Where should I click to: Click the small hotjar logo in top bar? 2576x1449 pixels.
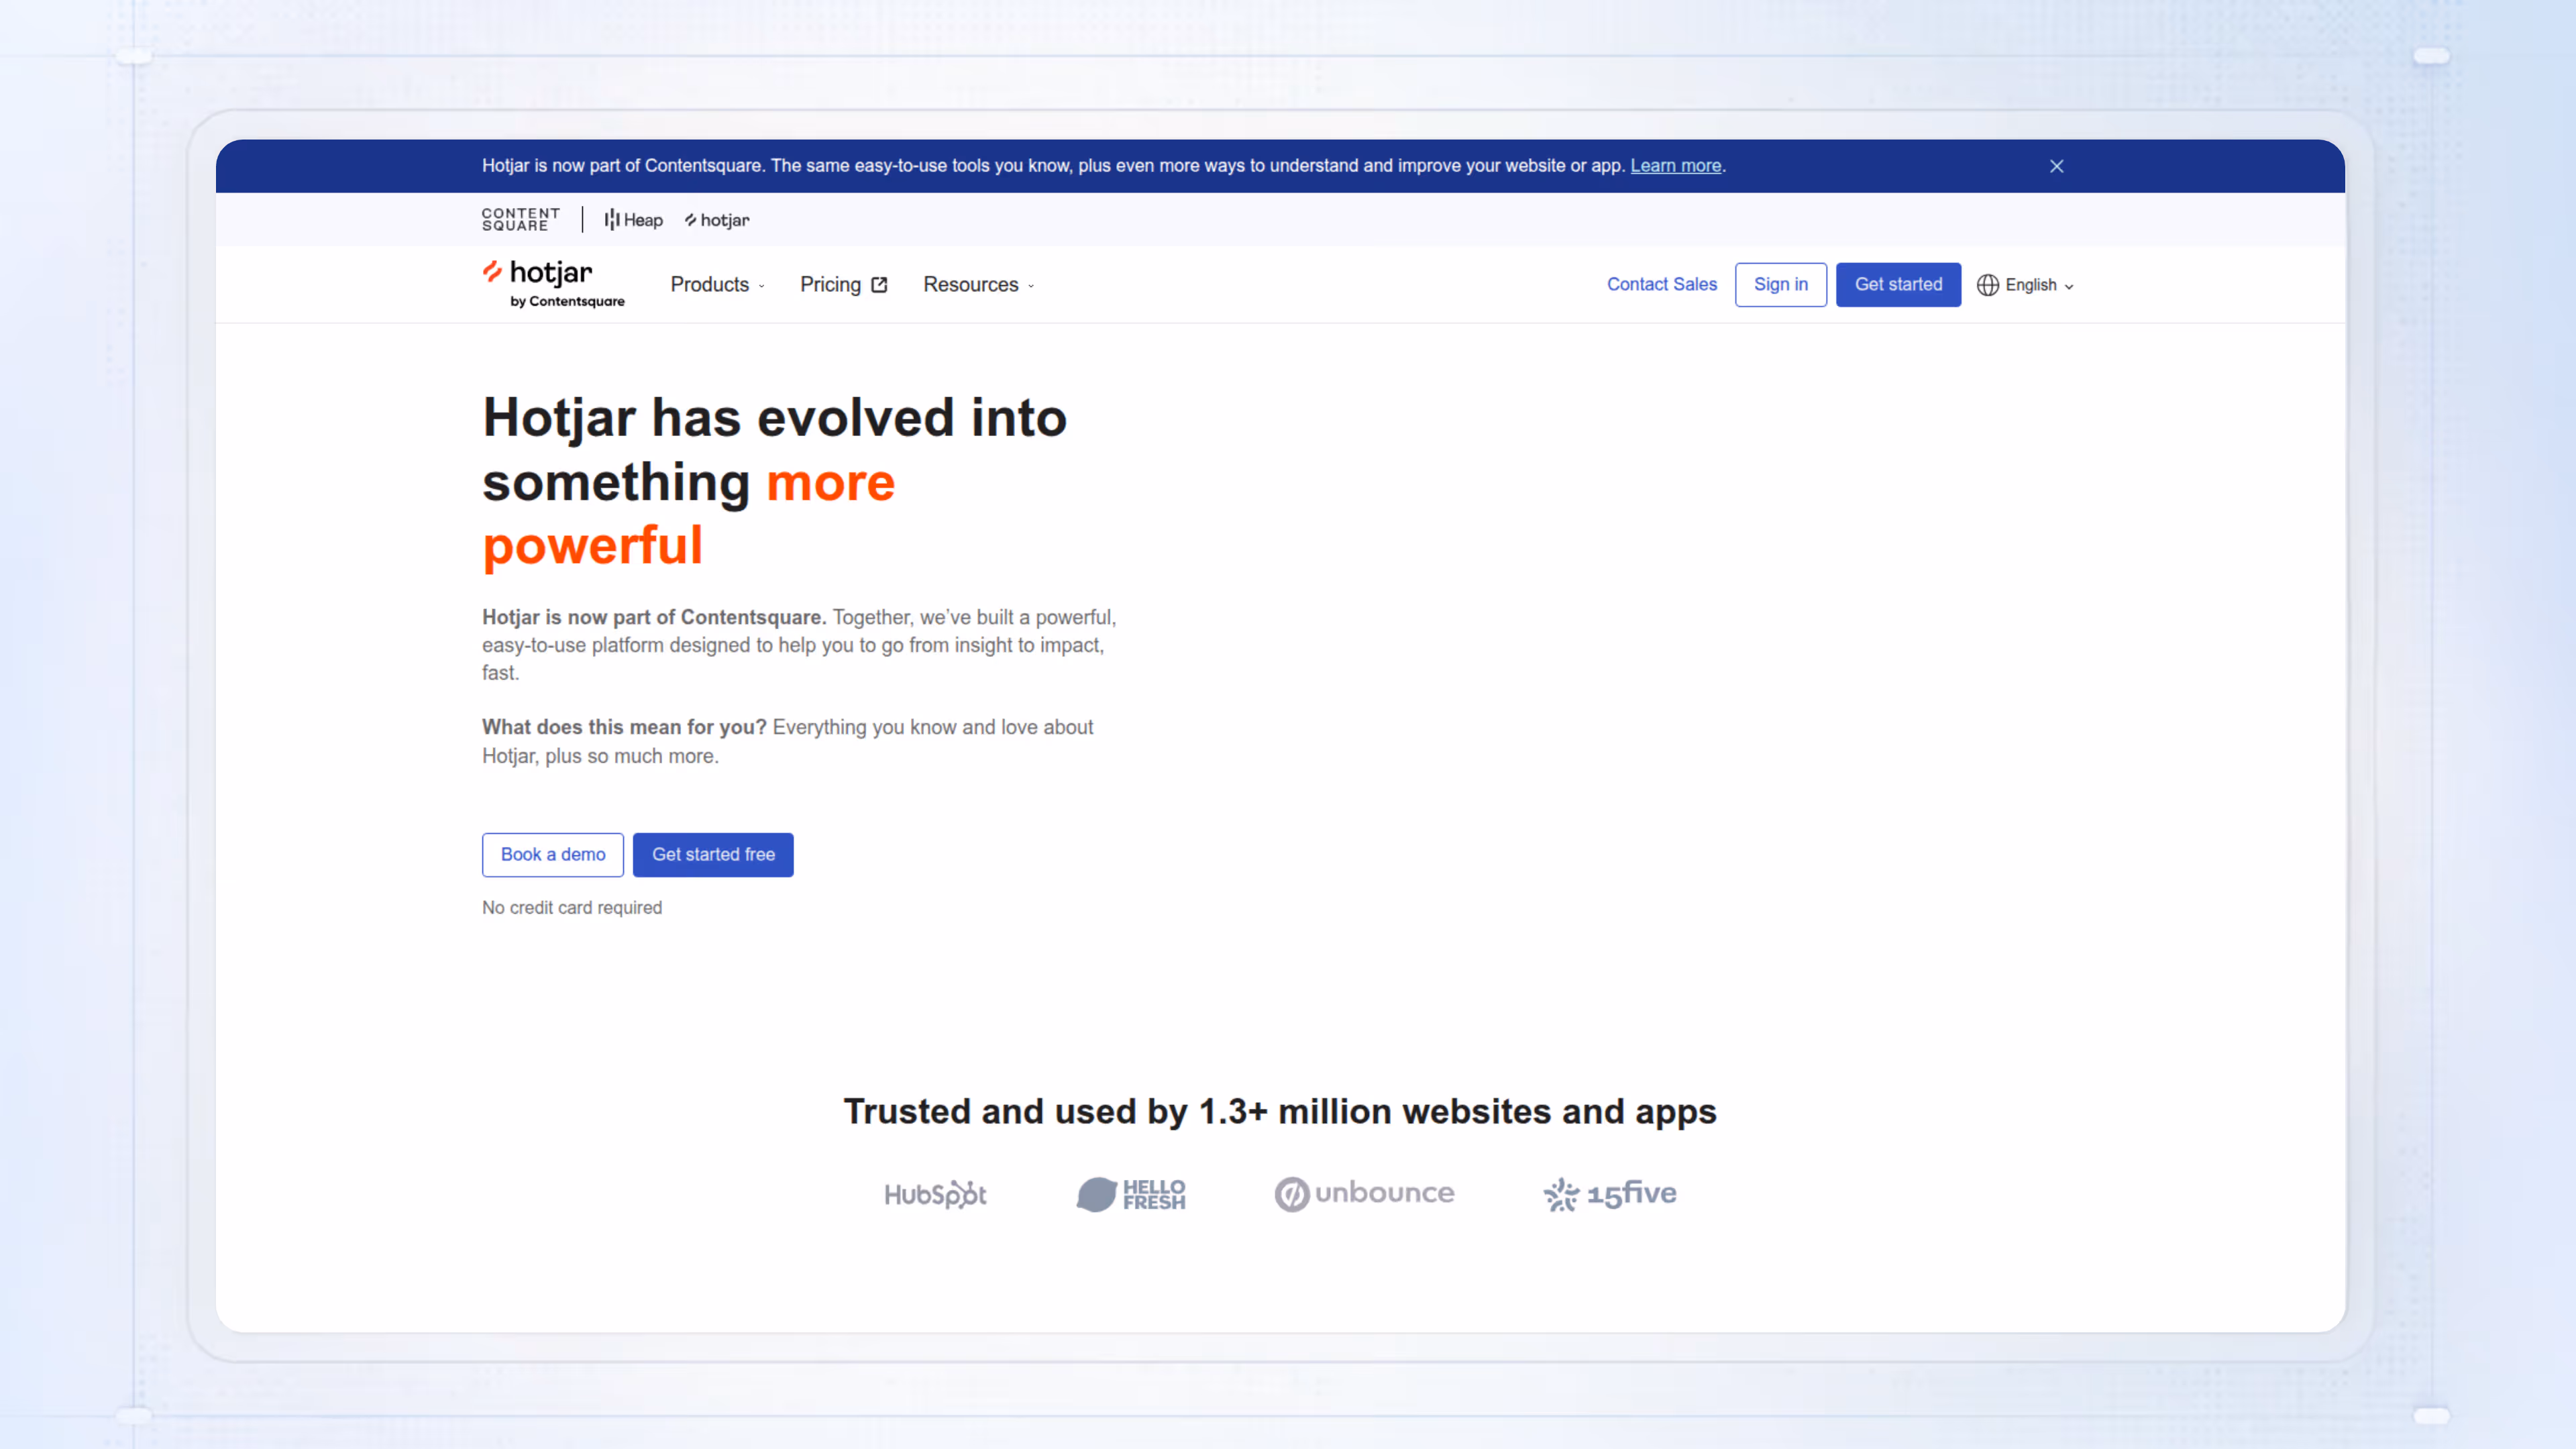click(717, 220)
